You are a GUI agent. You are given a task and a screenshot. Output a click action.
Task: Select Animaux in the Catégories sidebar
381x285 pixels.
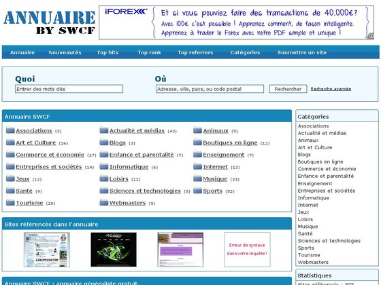point(308,140)
